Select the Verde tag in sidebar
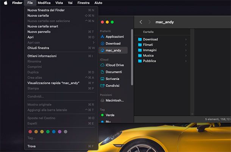The width and height of the screenshot is (231, 152). 113,115
